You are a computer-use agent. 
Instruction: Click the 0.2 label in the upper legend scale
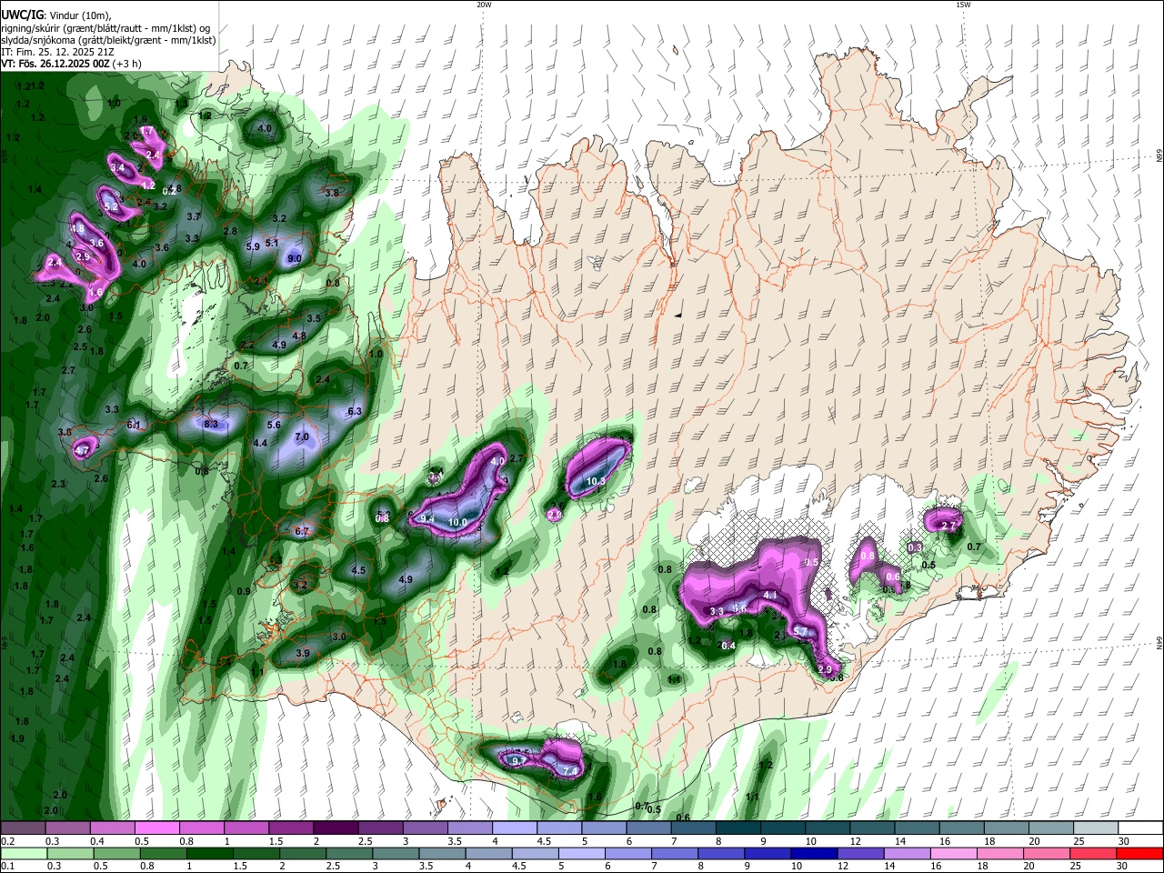pyautogui.click(x=6, y=841)
